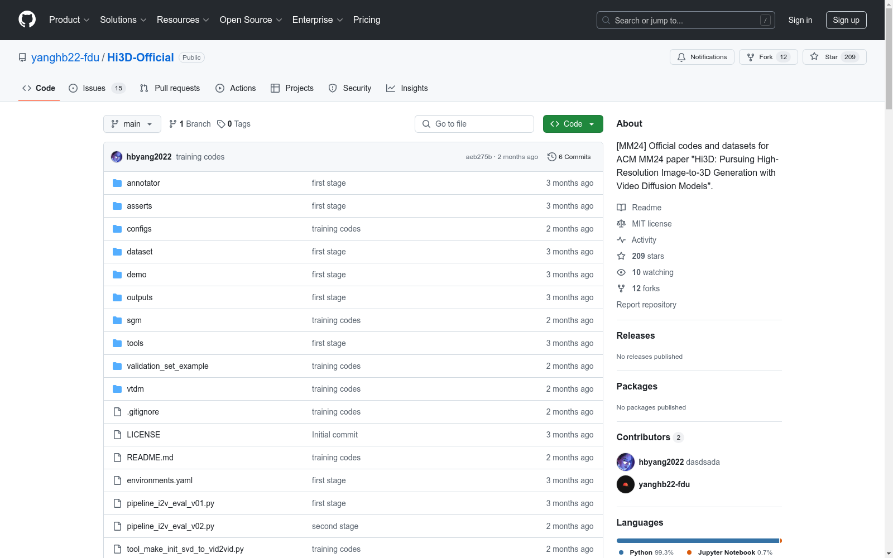Open the Readme link in About
Screen dimensions: 893x558
tap(639, 208)
